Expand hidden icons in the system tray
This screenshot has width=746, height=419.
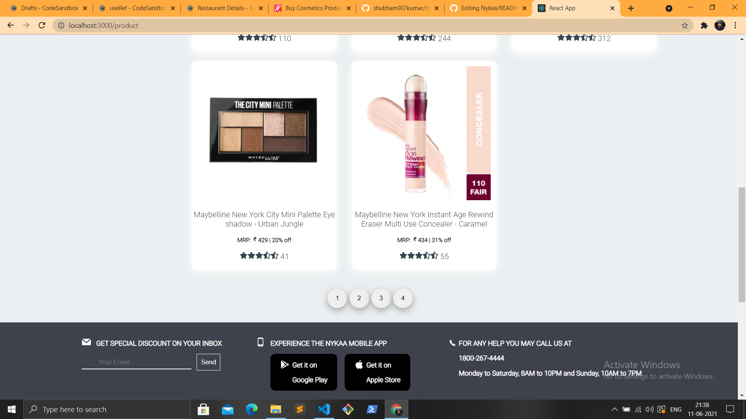pyautogui.click(x=615, y=409)
